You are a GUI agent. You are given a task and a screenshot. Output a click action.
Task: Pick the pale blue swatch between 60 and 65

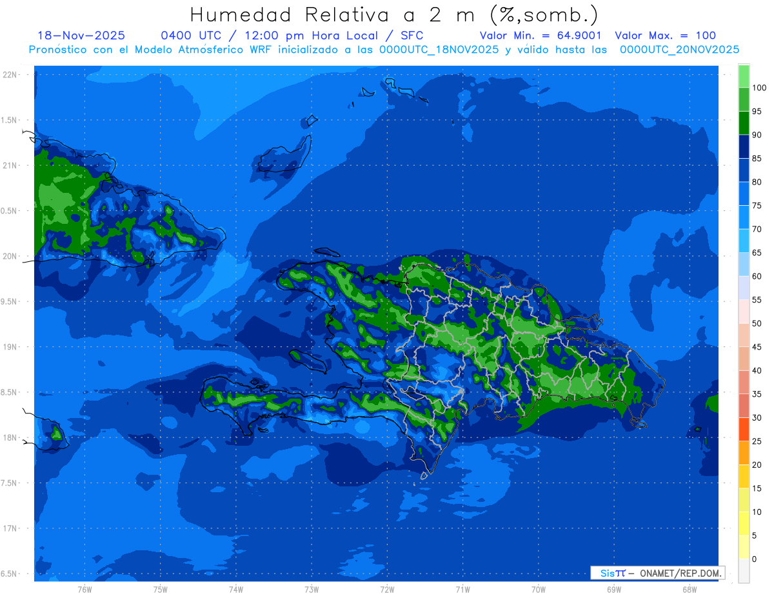pos(744,264)
